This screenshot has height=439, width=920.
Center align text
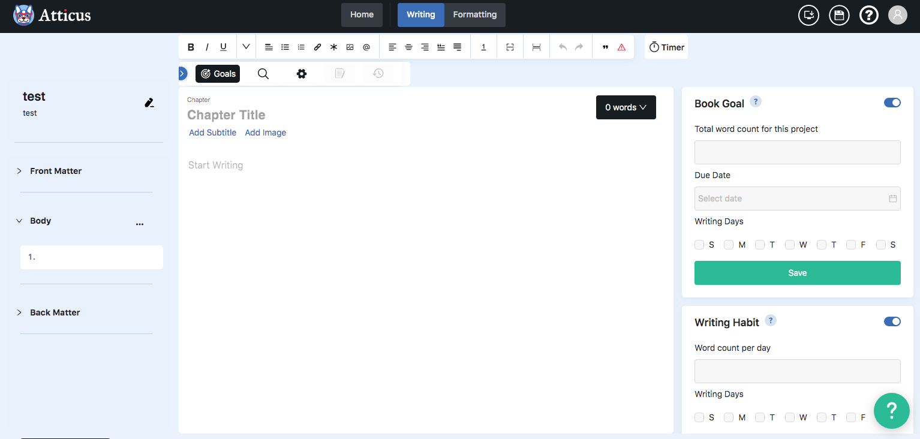[x=408, y=47]
